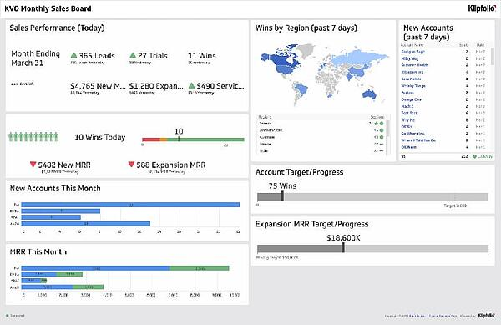The image size is (501, 325).
Task: Click the green people icons row next to 10 Wins Today
Action: pos(33,137)
